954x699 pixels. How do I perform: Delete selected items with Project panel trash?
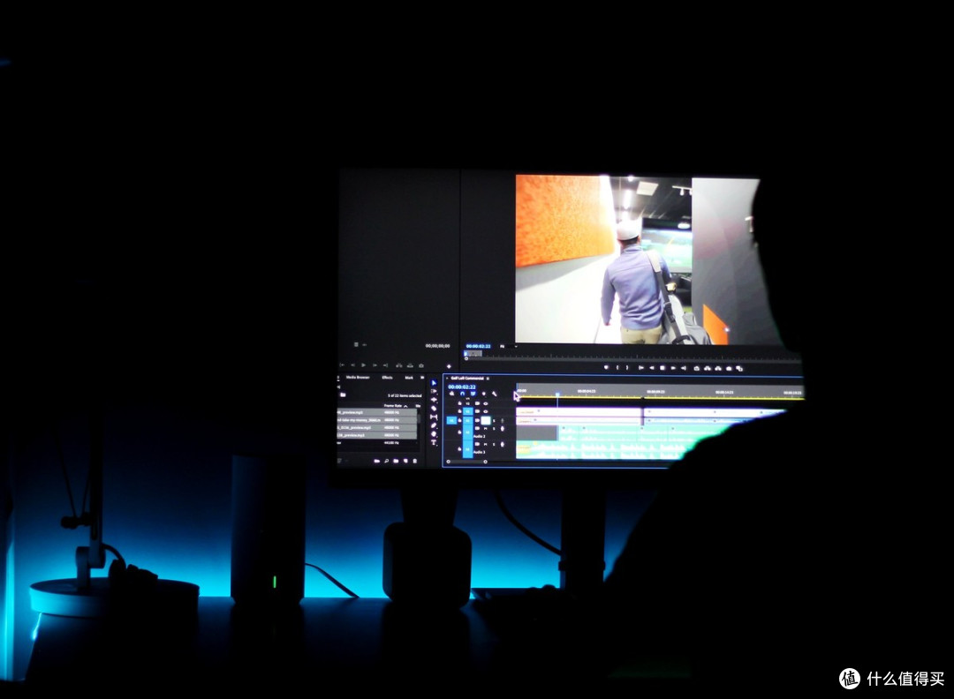[415, 461]
